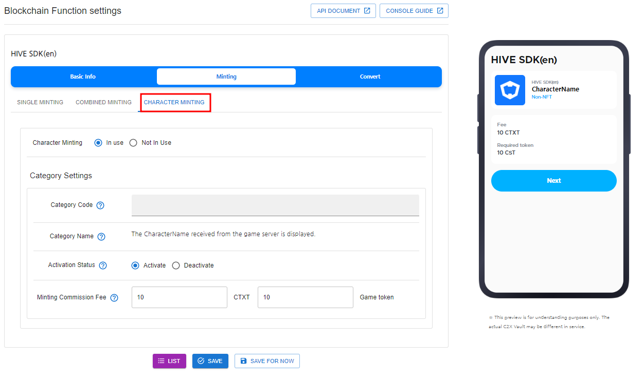This screenshot has width=644, height=380.
Task: Click the Category Code input field
Action: [x=275, y=205]
